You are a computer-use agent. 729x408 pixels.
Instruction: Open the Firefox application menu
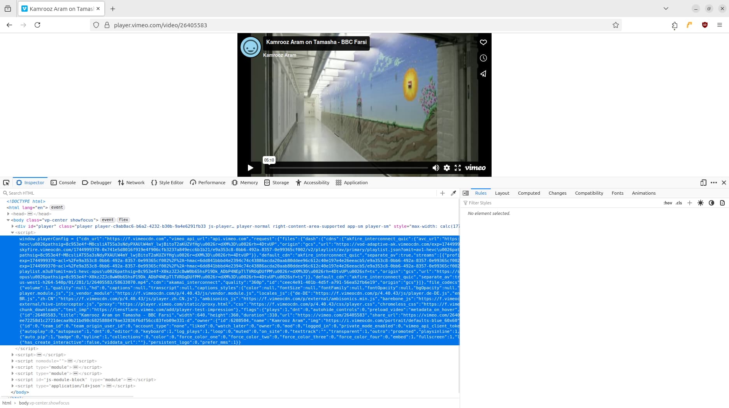719,25
